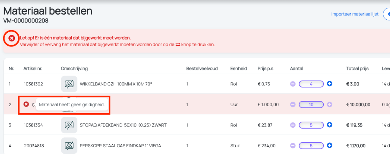390x154 pixels.
Task: Increase quantity of STOPAQ AFDEKBAND row
Action: point(330,125)
